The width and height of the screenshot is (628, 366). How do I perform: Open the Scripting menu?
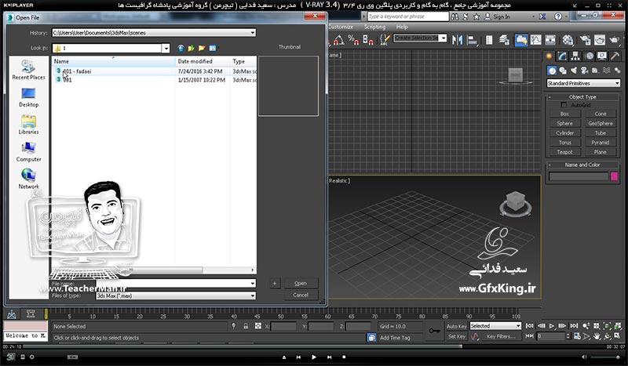374,27
